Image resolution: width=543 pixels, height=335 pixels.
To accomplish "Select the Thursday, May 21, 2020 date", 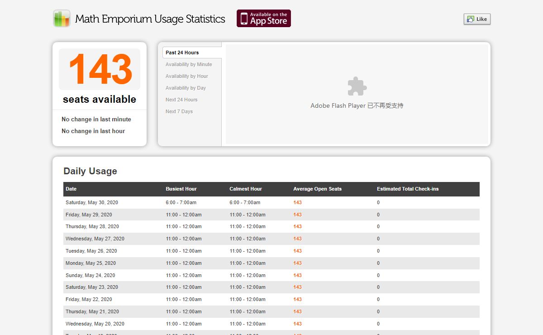I will (92, 311).
